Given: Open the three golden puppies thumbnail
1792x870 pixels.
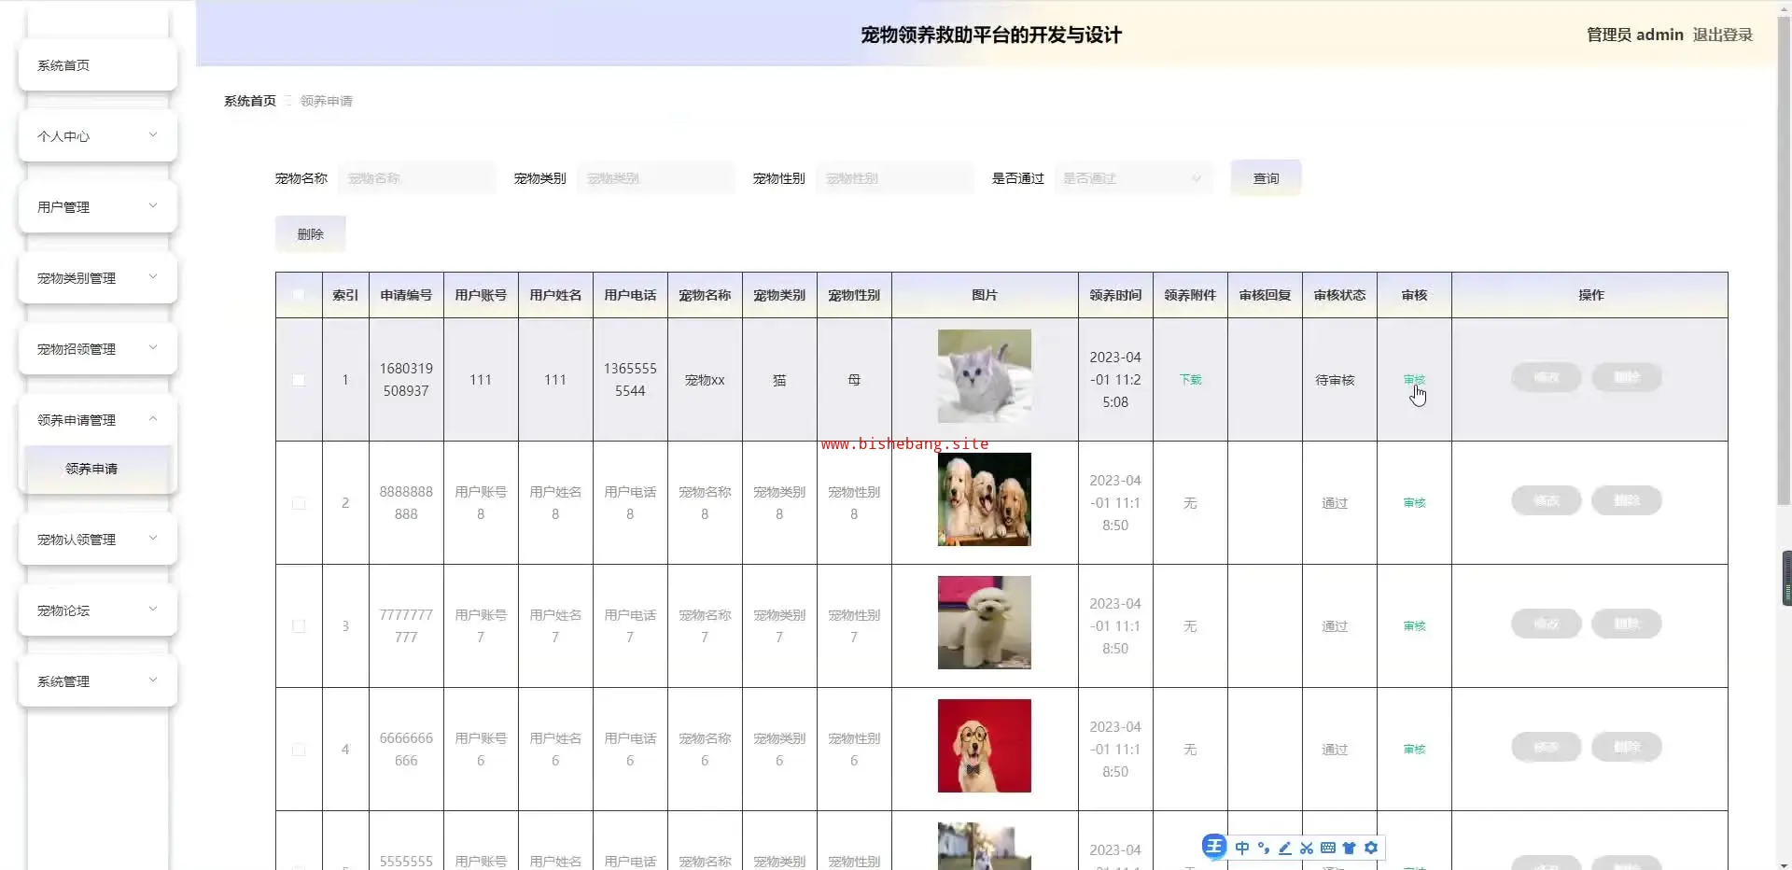Looking at the screenshot, I should coord(985,499).
